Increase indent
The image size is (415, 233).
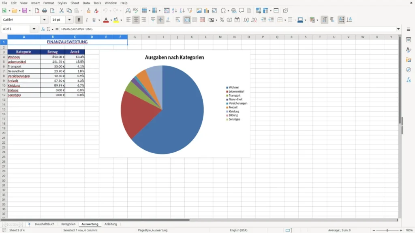(263, 20)
